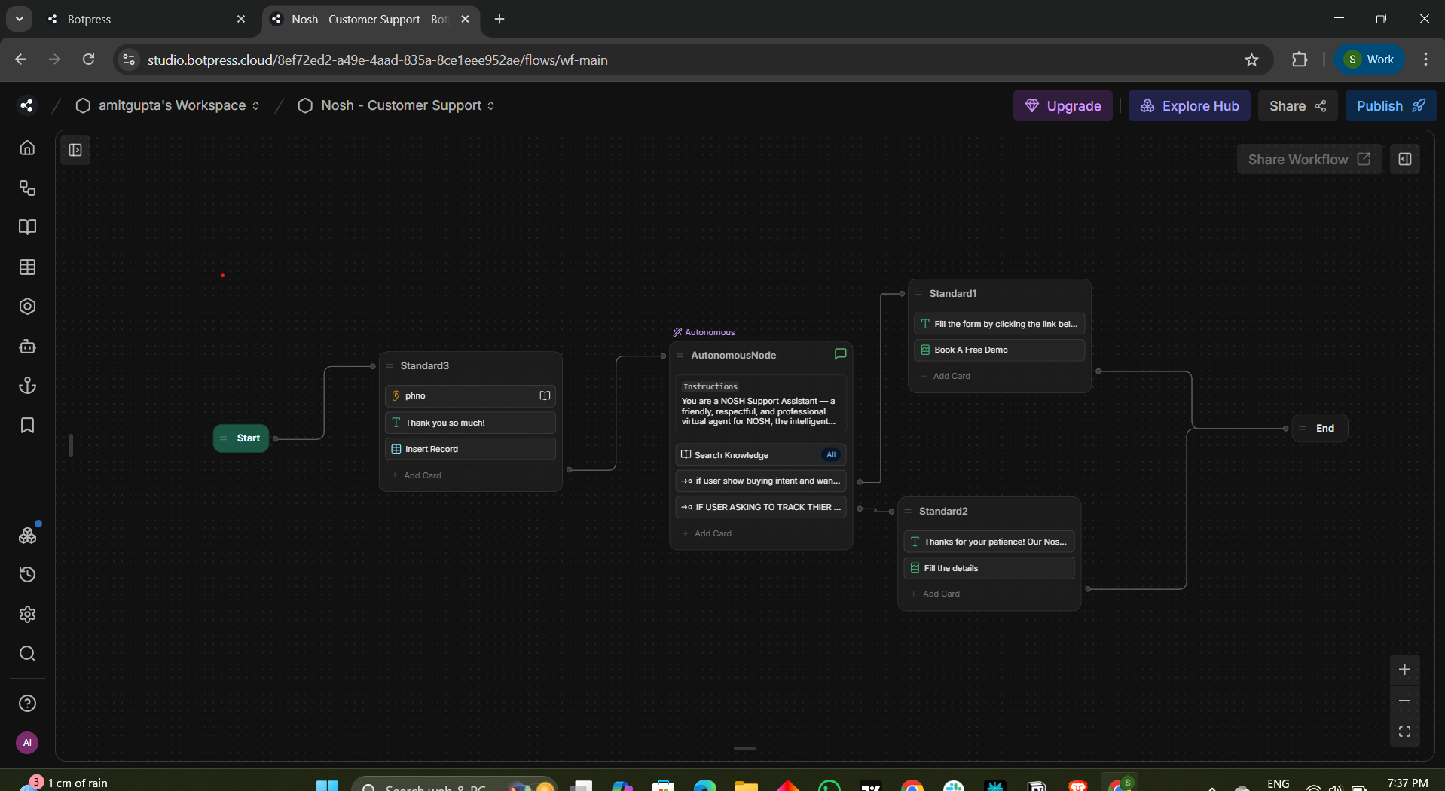Open the help question mark icon
This screenshot has width=1445, height=791.
coord(27,703)
